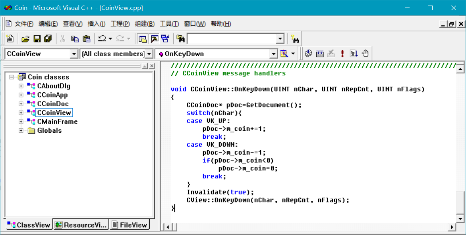This screenshot has width=466, height=235.
Task: Click the Save All icon
Action: [48, 39]
